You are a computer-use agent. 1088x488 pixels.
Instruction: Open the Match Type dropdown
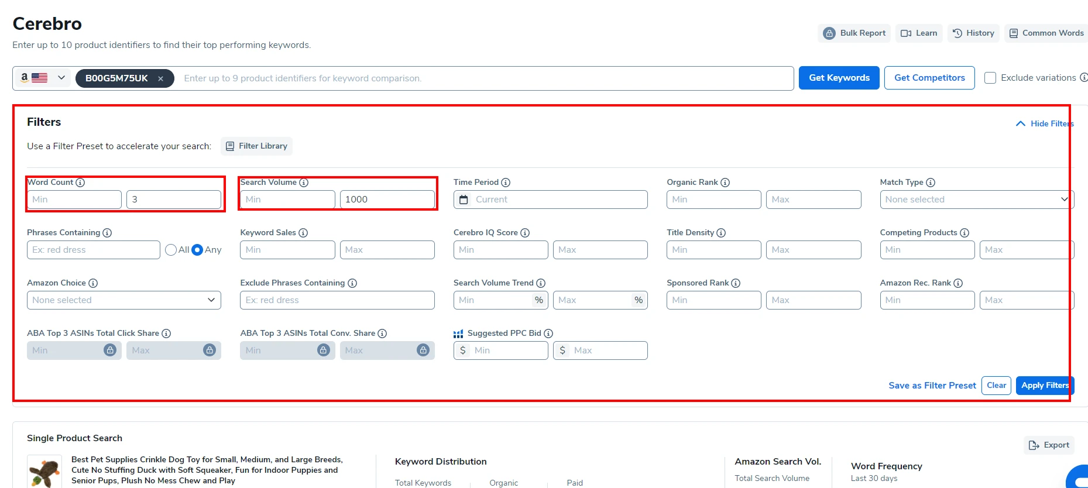tap(976, 200)
